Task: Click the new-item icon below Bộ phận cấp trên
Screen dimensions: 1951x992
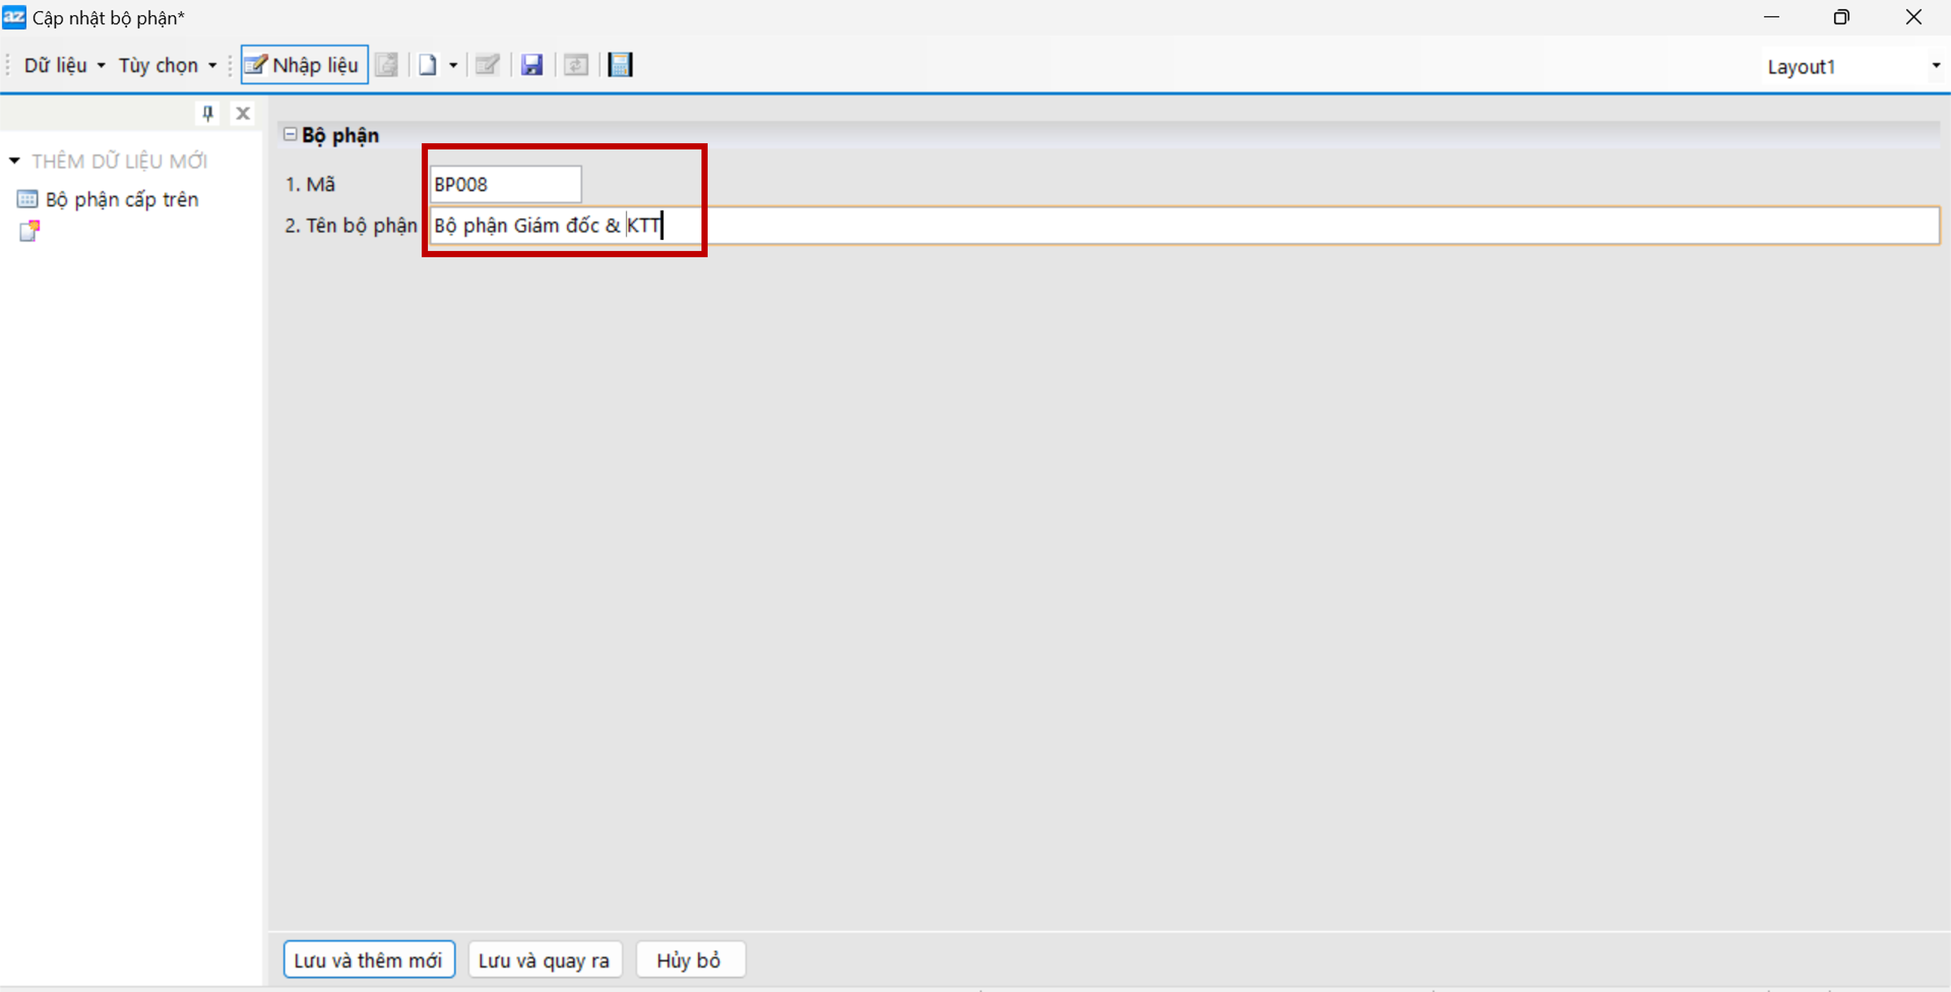Action: (x=29, y=230)
